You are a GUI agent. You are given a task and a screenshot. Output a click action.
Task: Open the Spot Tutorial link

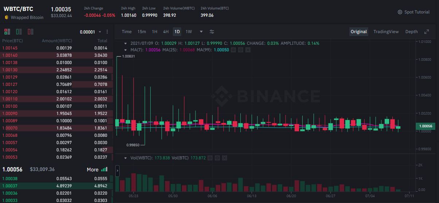point(417,12)
